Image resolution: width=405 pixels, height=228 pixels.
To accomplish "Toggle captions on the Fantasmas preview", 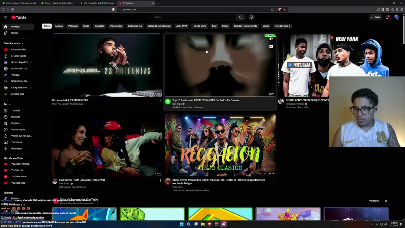I will pyautogui.click(x=271, y=47).
